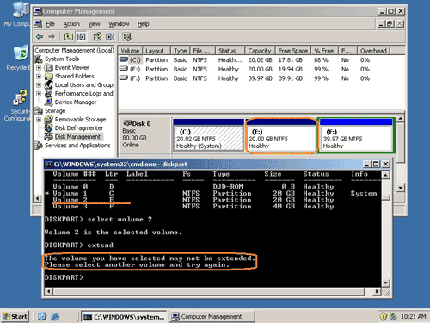
Task: Open the Help menu
Action: (143, 24)
